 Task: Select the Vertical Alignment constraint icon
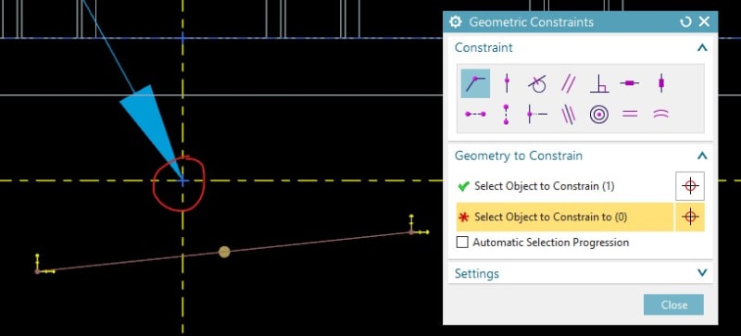(506, 115)
